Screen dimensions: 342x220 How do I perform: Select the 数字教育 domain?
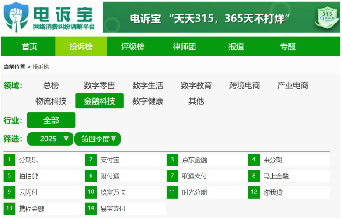tap(196, 85)
